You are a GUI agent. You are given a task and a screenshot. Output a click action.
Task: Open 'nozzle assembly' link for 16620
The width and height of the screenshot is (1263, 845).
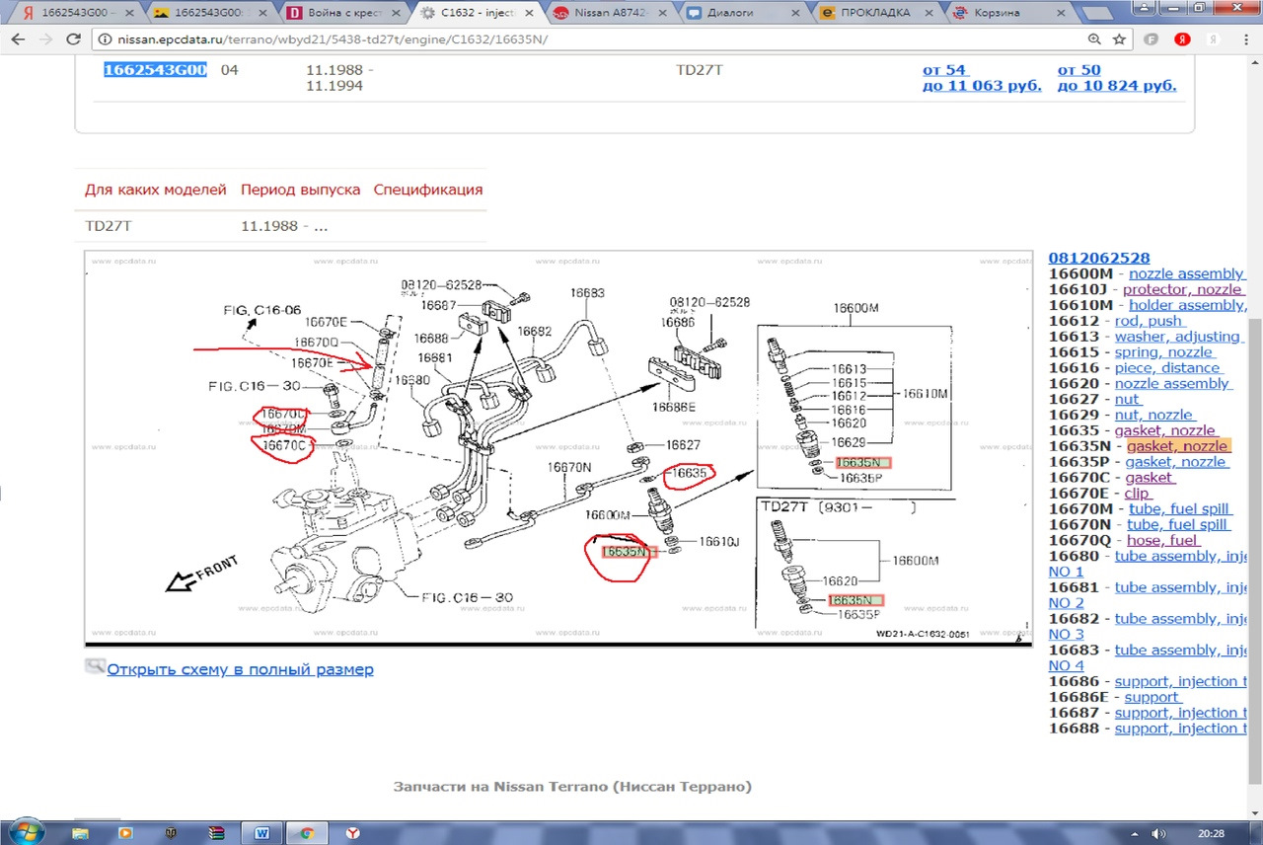pos(1172,383)
